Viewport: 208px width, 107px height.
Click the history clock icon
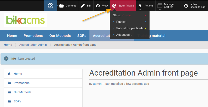pos(186,6)
